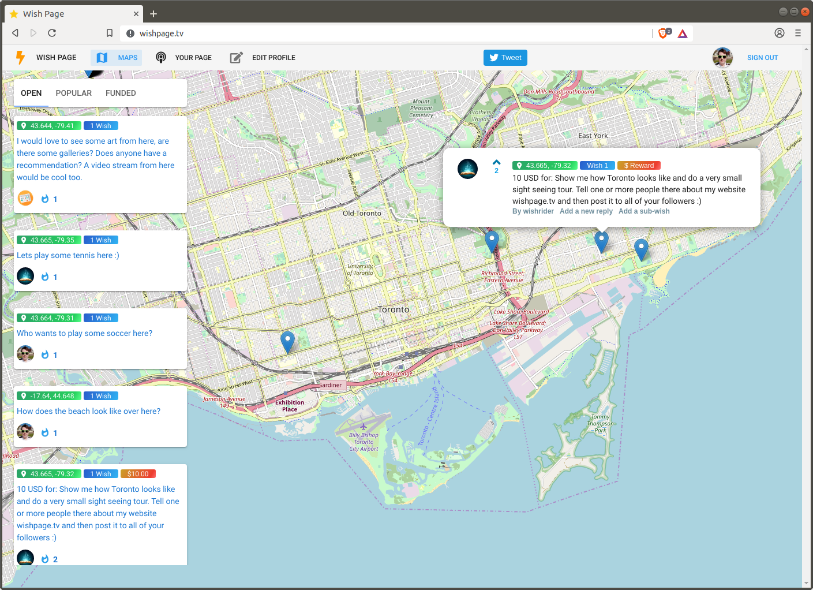813x590 pixels.
Task: Open the browser hamburger menu
Action: [x=798, y=33]
